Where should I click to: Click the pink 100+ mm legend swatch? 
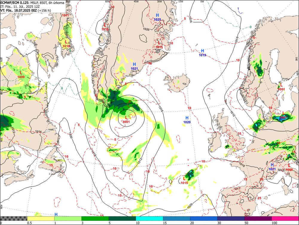285,218
